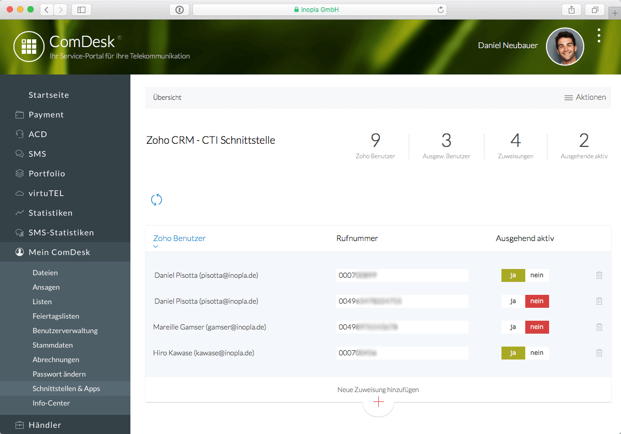Add a new assignment with the red plus
The image size is (621, 434).
point(378,402)
